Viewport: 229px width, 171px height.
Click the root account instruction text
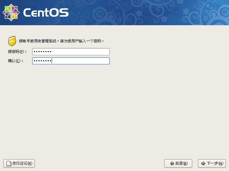tap(61, 41)
